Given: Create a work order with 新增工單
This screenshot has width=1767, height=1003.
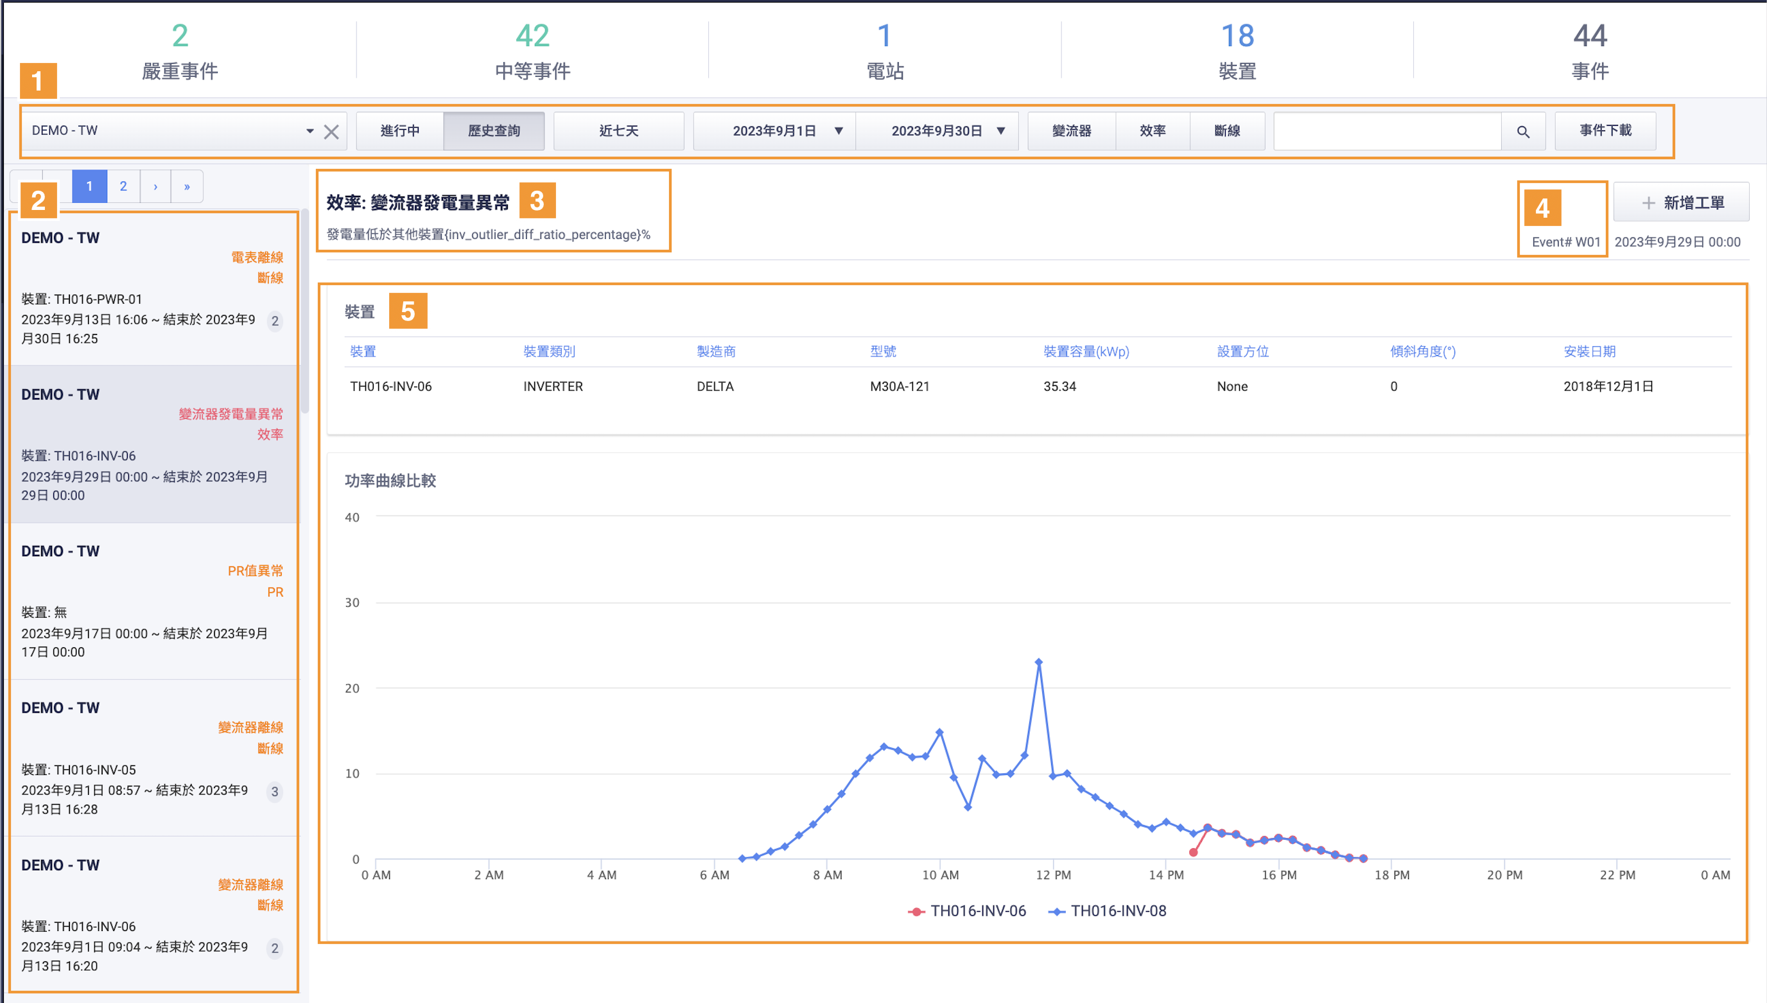Looking at the screenshot, I should coord(1681,202).
